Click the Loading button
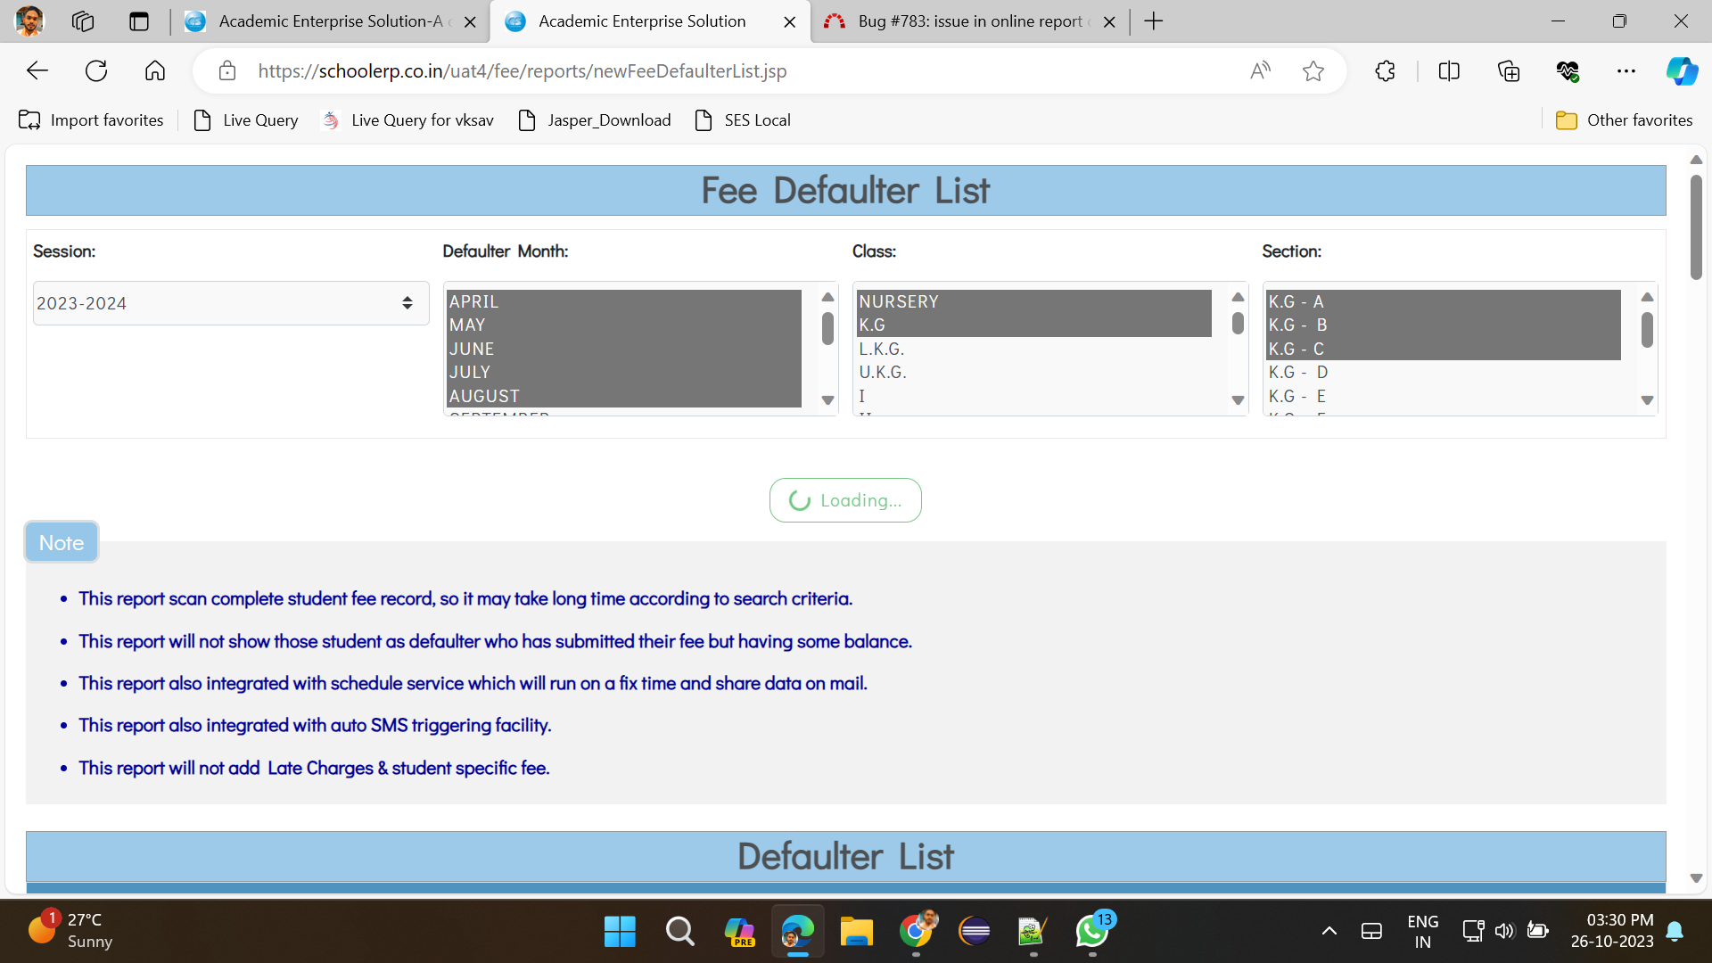 845,500
